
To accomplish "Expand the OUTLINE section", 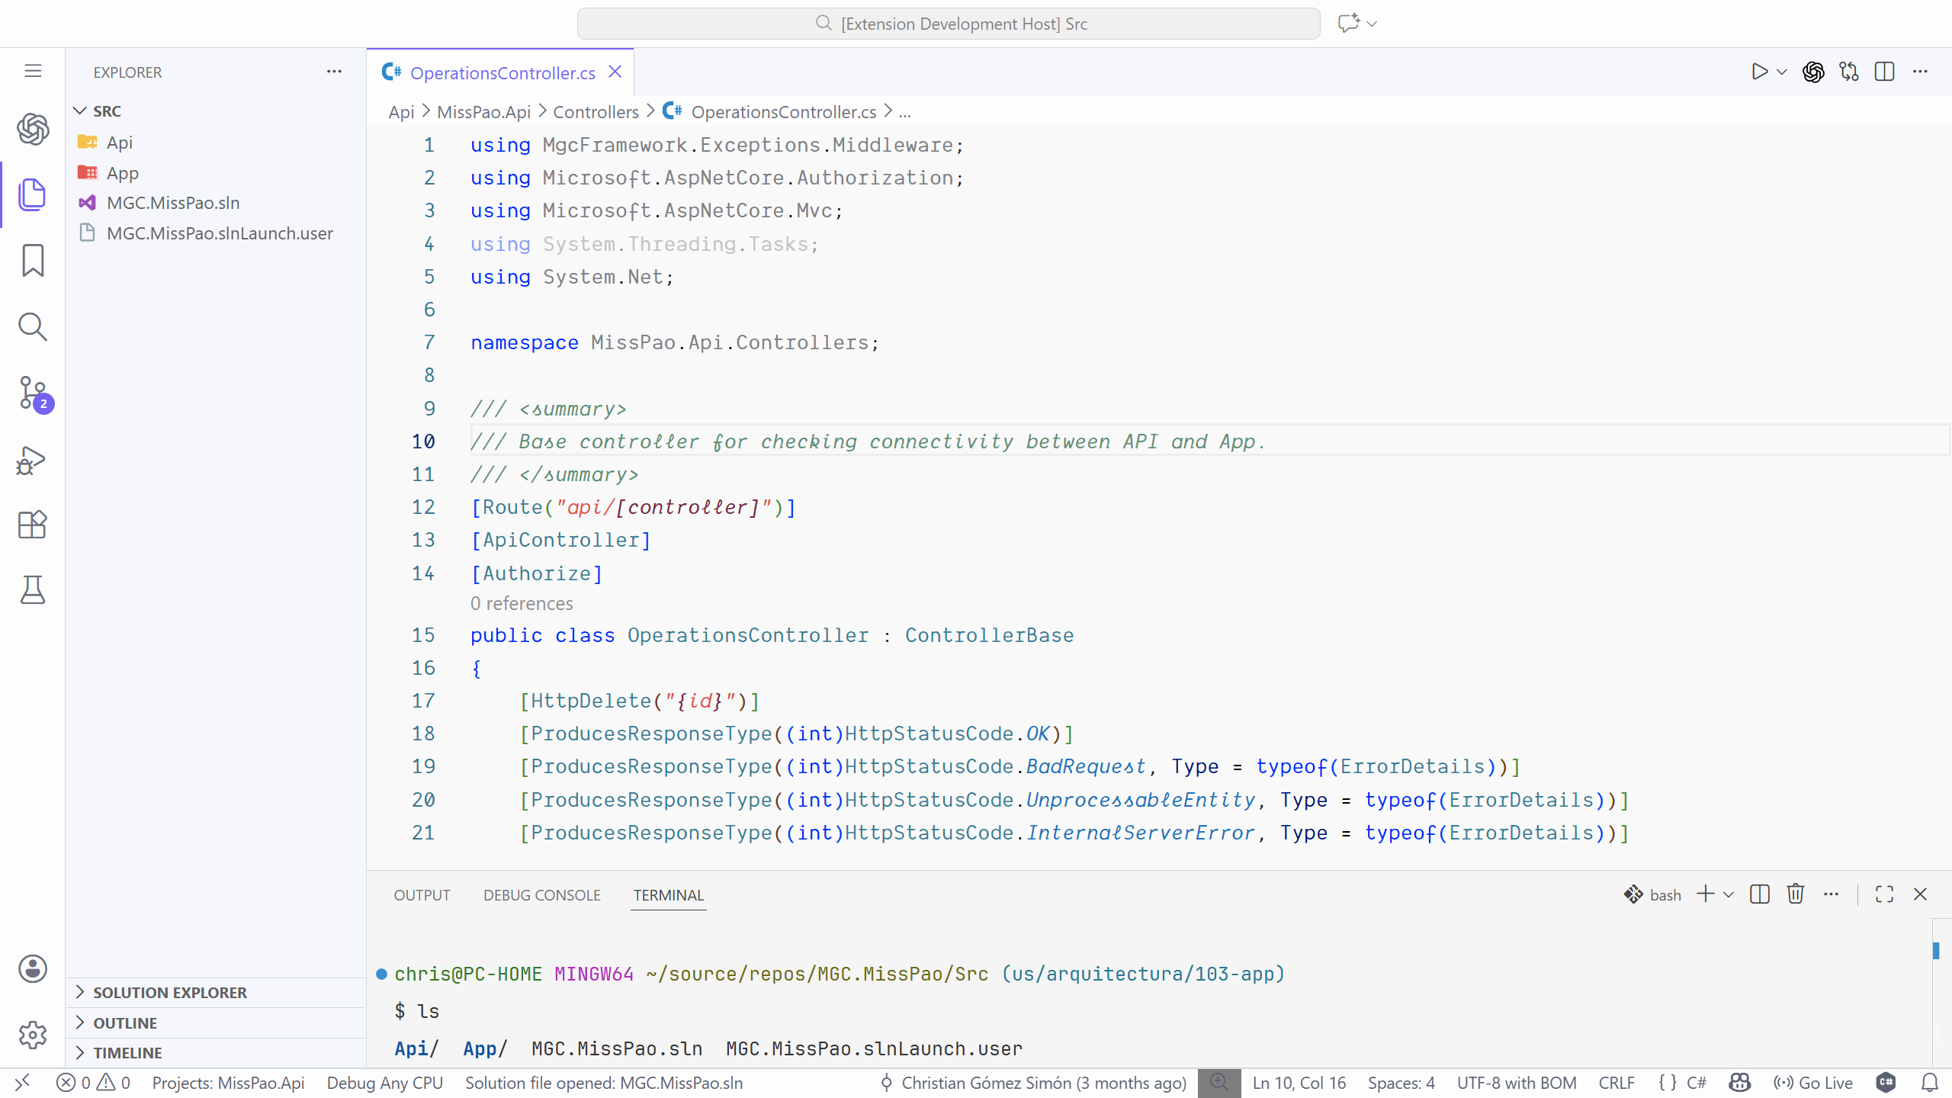I will click(125, 1023).
